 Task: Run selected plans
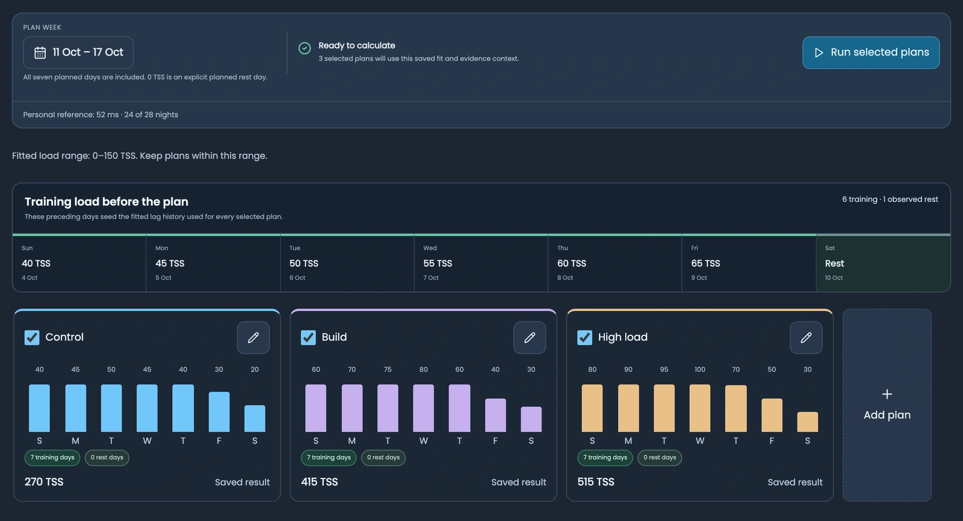point(871,53)
